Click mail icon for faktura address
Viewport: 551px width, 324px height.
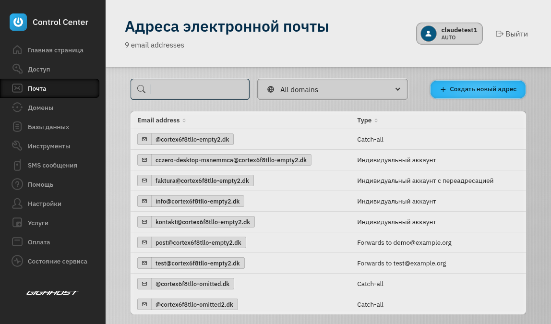pyautogui.click(x=144, y=180)
